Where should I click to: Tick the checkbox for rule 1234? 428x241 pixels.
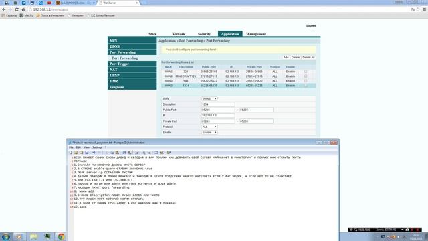306,86
